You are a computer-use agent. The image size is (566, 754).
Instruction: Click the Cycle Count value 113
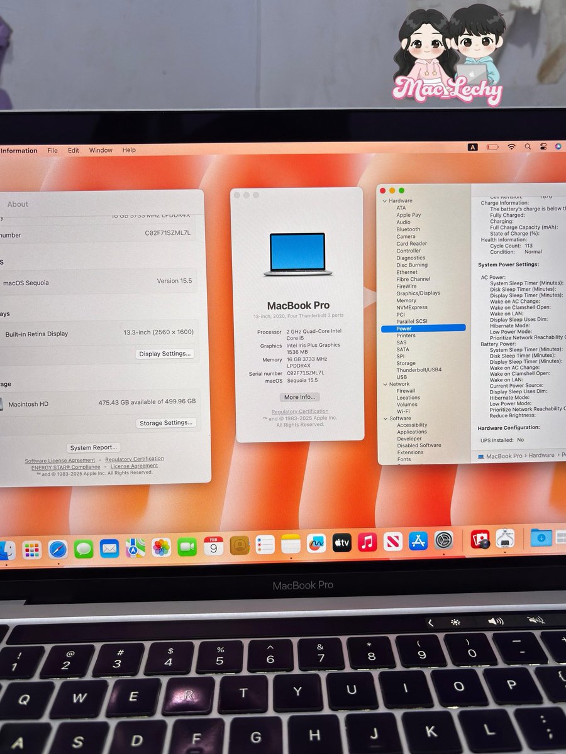point(528,246)
